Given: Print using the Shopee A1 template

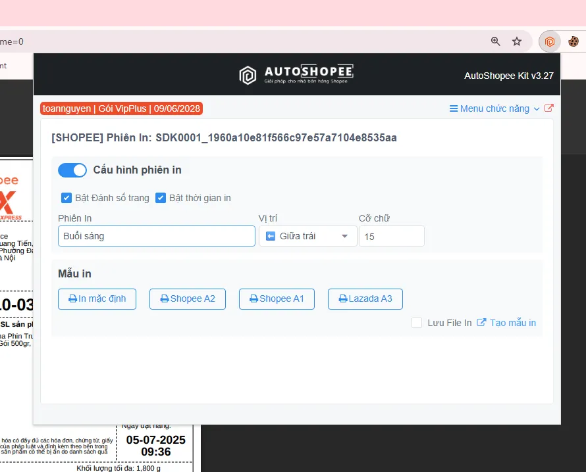Looking at the screenshot, I should tap(277, 299).
